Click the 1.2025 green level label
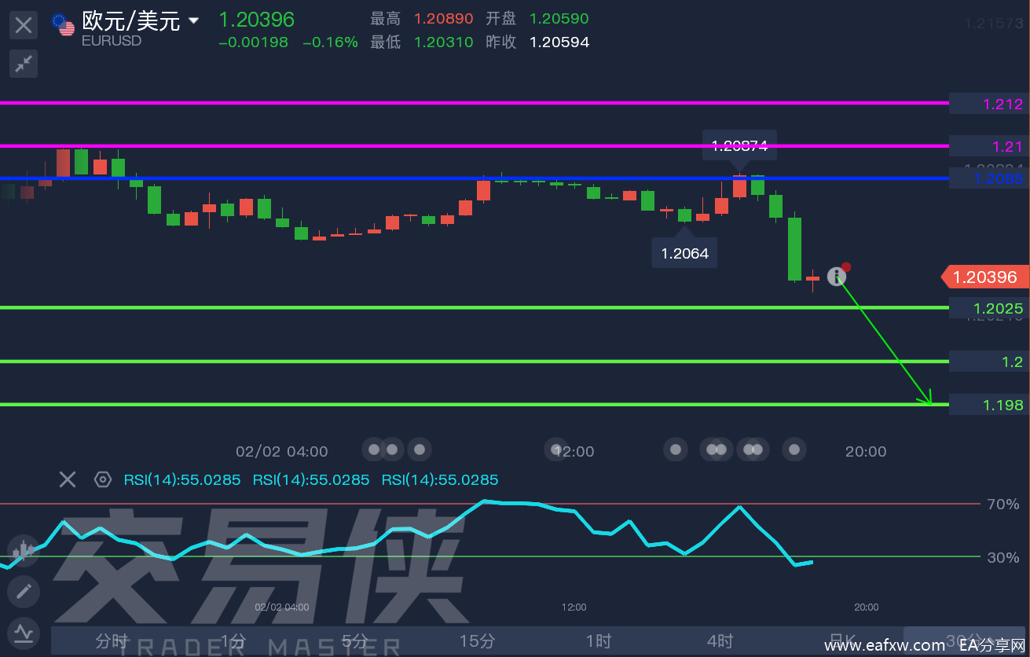Viewport: 1030px width, 657px height. coord(989,308)
